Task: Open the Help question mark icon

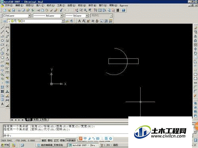Action: click(124, 10)
